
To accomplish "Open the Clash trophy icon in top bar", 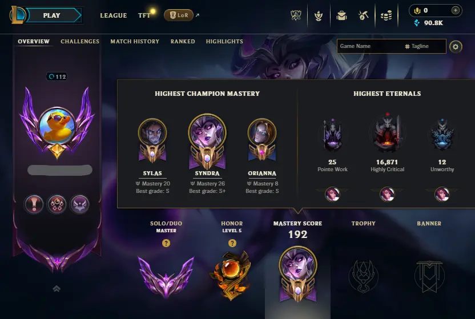I will point(296,15).
